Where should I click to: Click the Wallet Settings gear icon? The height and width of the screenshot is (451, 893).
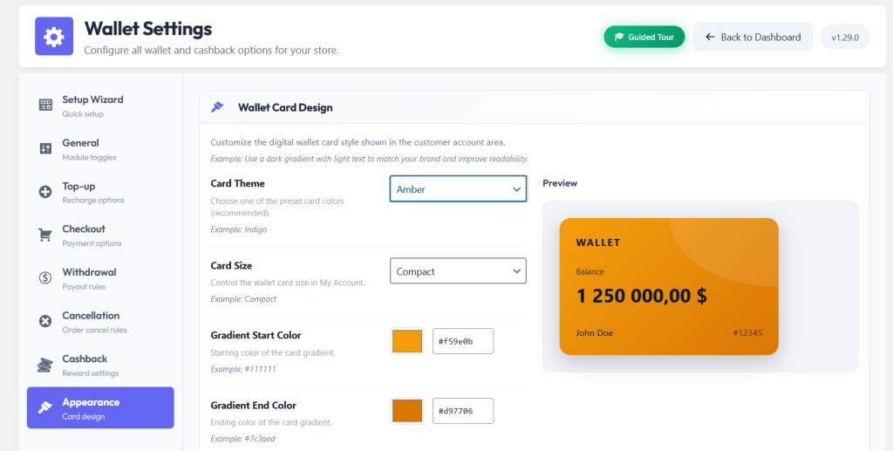(54, 37)
